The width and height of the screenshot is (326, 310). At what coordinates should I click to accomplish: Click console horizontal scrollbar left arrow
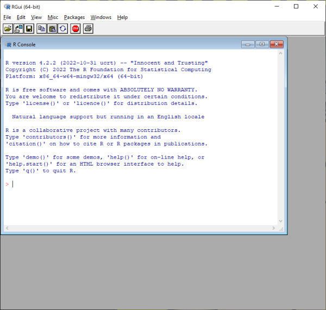coord(7,228)
